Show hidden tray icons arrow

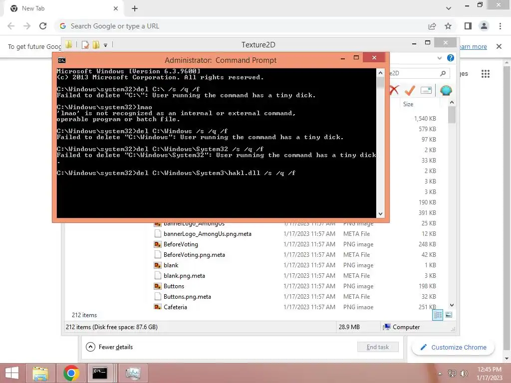pyautogui.click(x=440, y=373)
